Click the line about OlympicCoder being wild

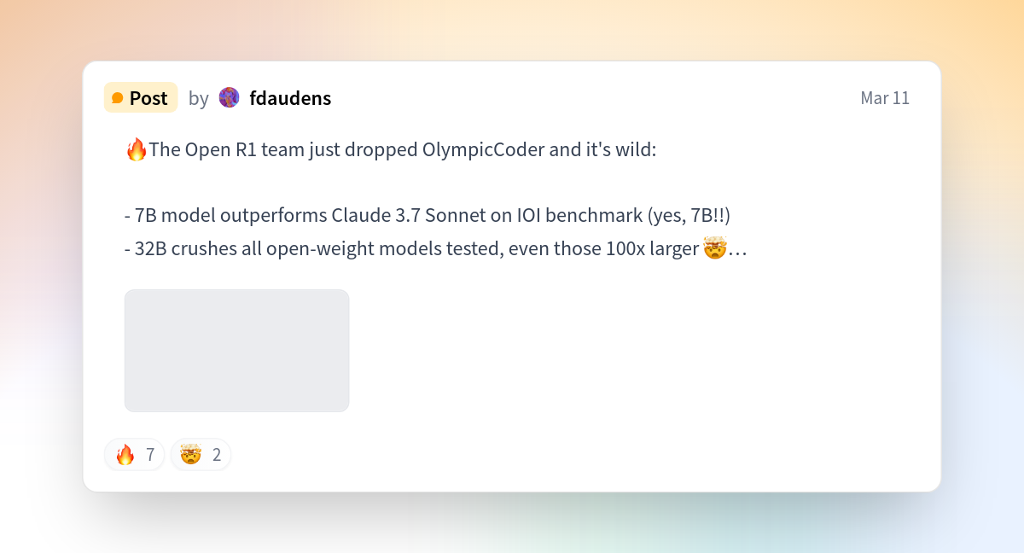click(391, 150)
